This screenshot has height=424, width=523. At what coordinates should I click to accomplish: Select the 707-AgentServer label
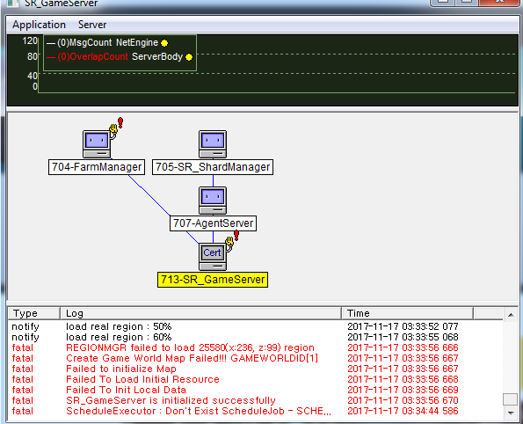(x=213, y=223)
